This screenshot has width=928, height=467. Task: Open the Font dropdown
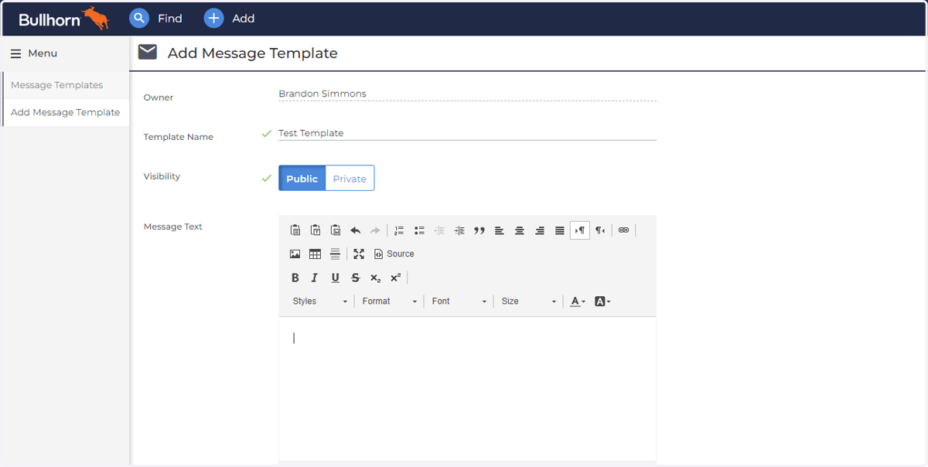click(x=459, y=302)
